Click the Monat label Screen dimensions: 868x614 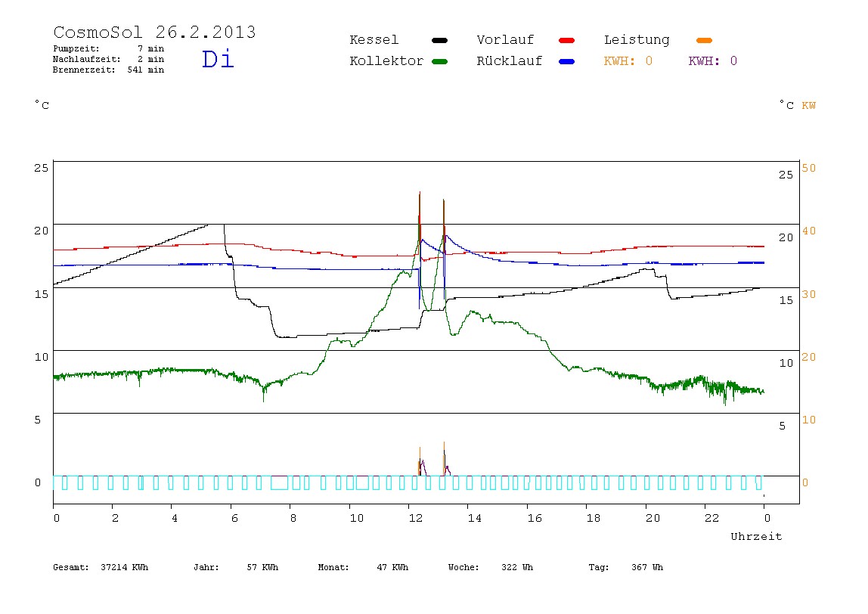coord(333,567)
